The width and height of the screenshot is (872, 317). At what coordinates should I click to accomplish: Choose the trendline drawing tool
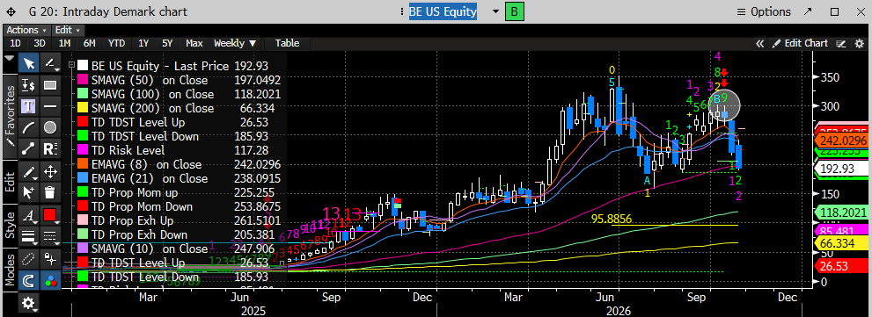[50, 64]
